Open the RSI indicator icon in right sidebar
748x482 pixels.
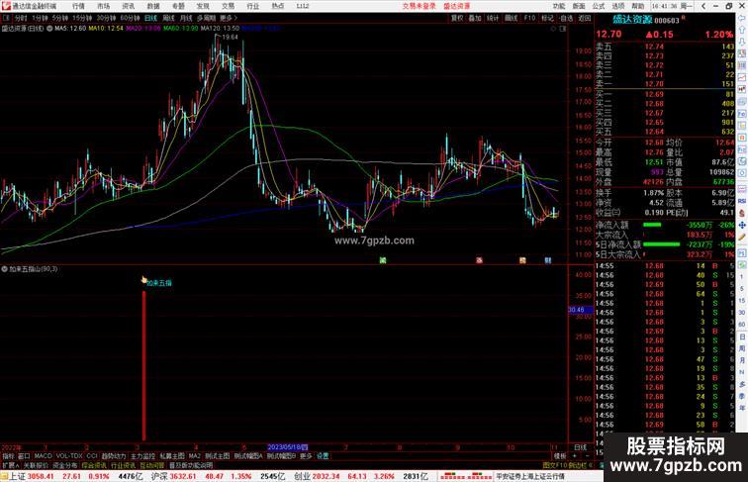[742, 201]
